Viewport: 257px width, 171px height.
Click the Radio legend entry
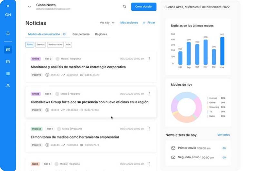pyautogui.click(x=216, y=116)
